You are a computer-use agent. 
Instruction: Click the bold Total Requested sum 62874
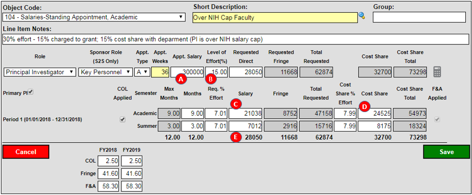click(x=324, y=137)
